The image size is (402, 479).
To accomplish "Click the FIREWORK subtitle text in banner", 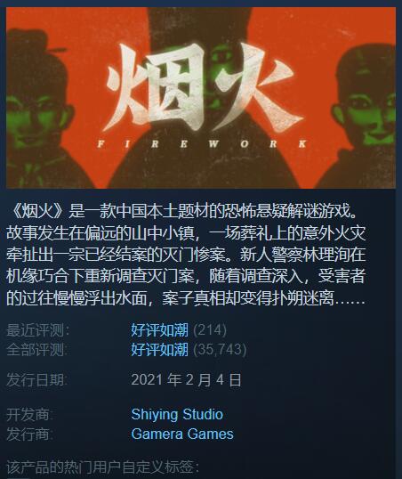I will coord(203,144).
